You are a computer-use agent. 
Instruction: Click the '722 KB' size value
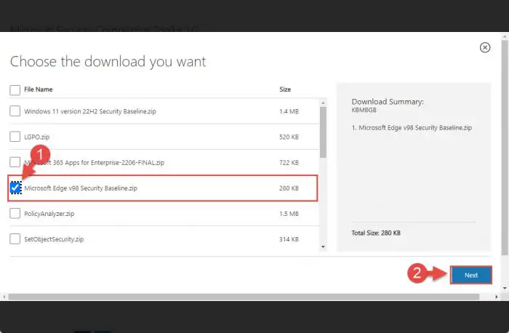click(289, 162)
